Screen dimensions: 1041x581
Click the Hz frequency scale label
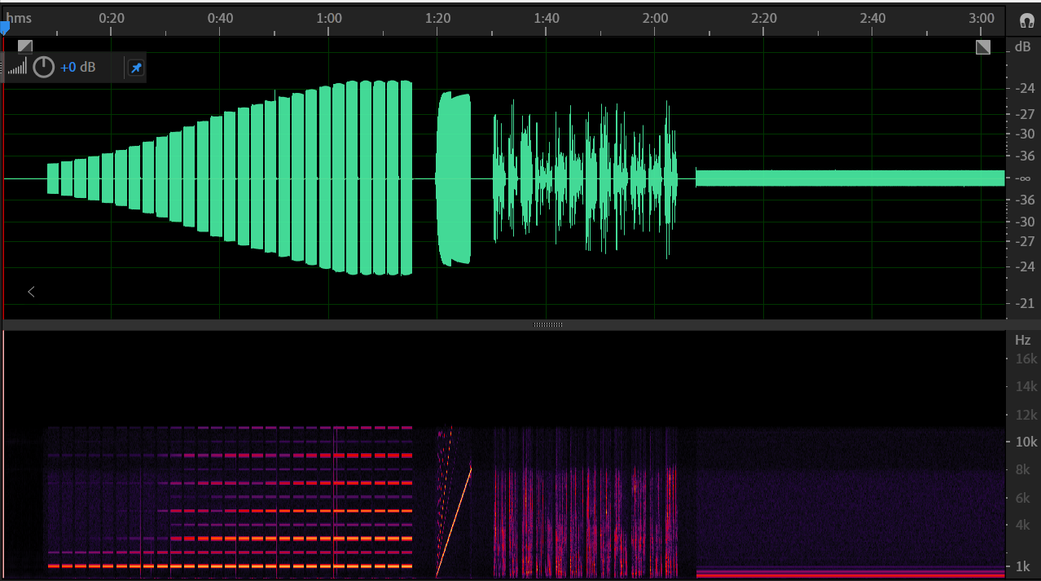pos(1023,340)
